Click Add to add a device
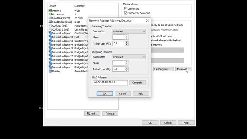 pos(92,114)
